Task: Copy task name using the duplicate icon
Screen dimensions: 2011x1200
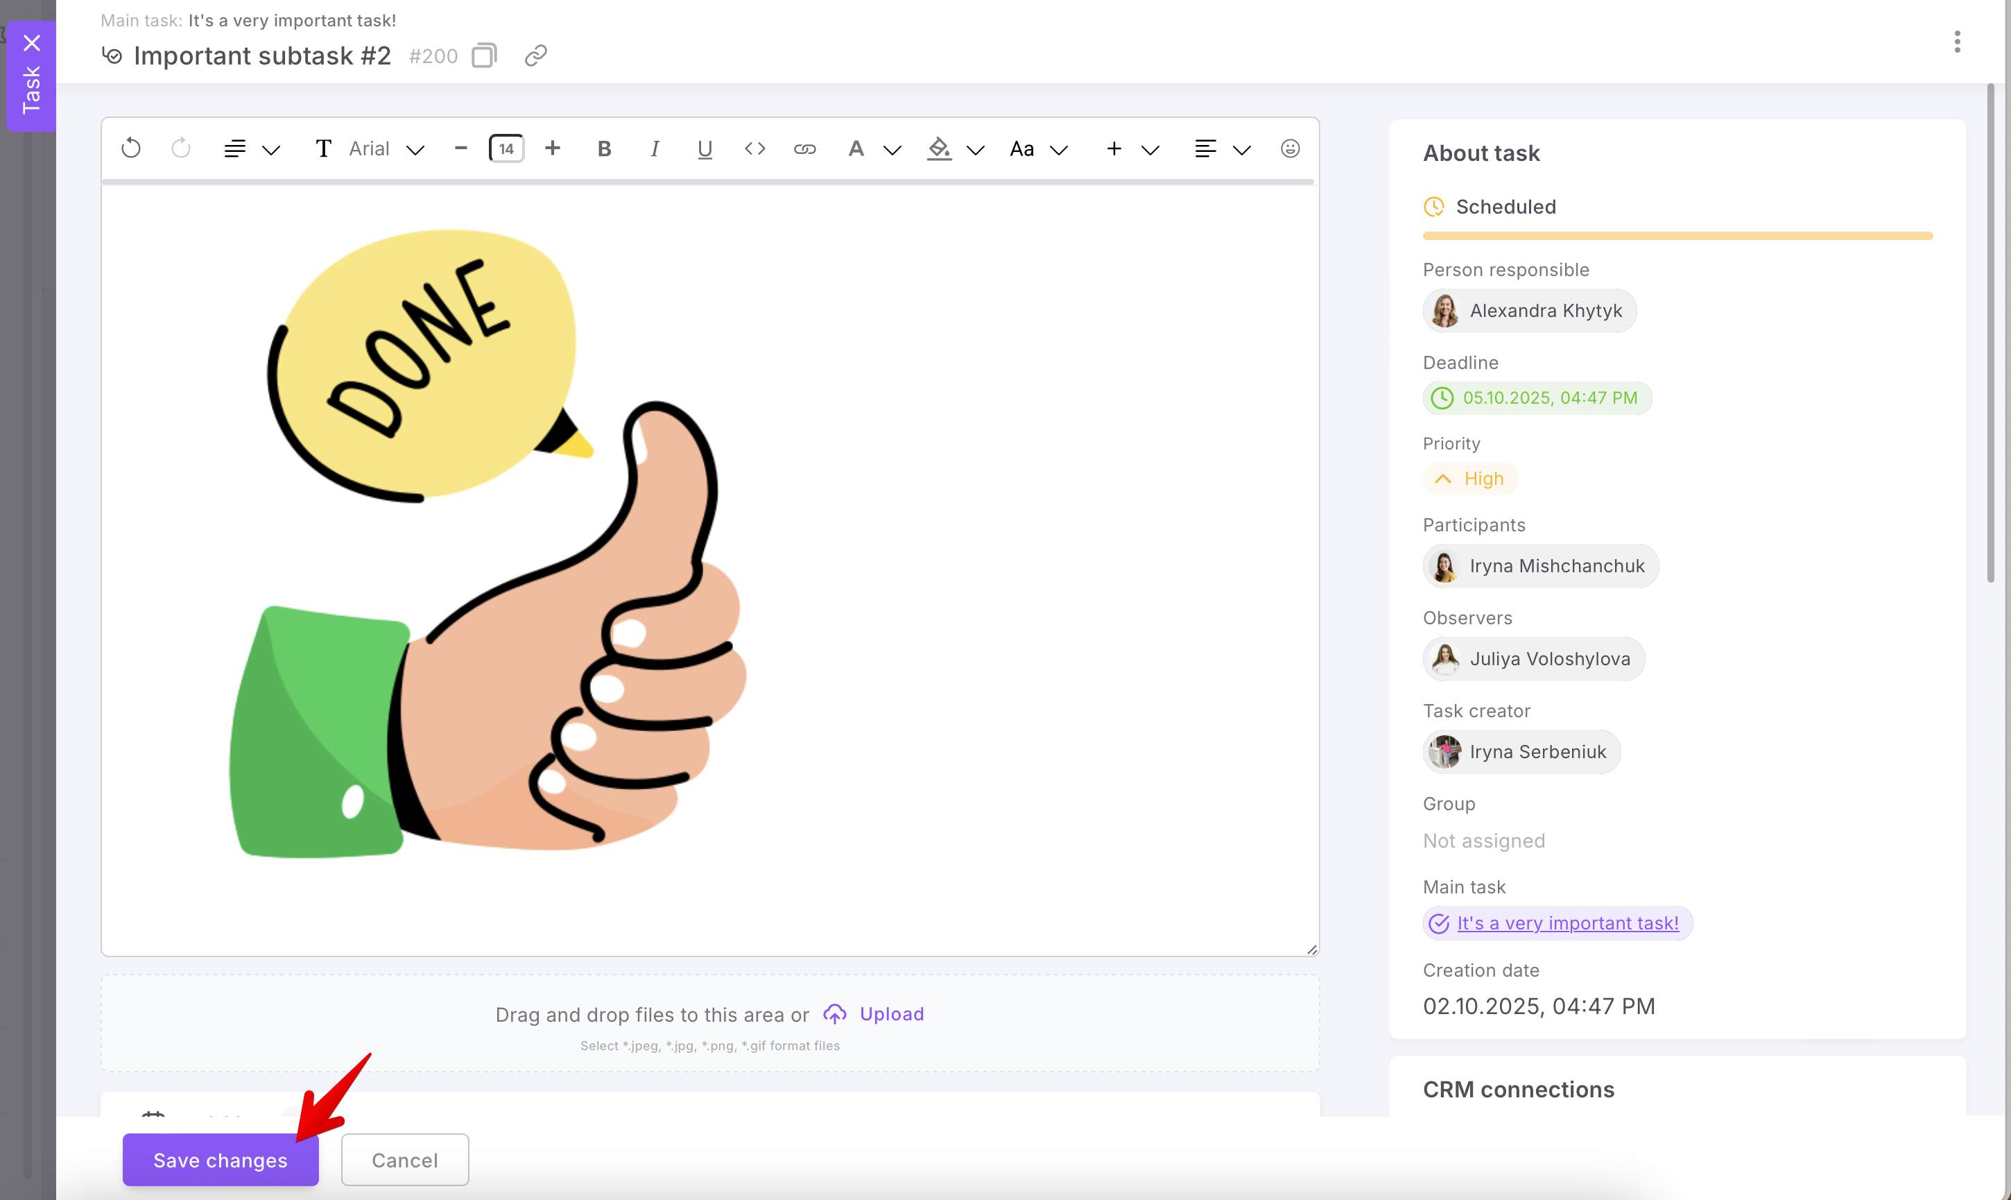Action: tap(483, 55)
